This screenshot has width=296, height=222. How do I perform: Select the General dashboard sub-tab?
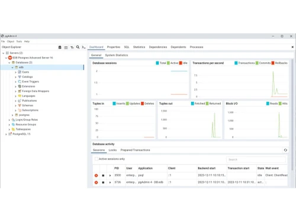(x=96, y=55)
